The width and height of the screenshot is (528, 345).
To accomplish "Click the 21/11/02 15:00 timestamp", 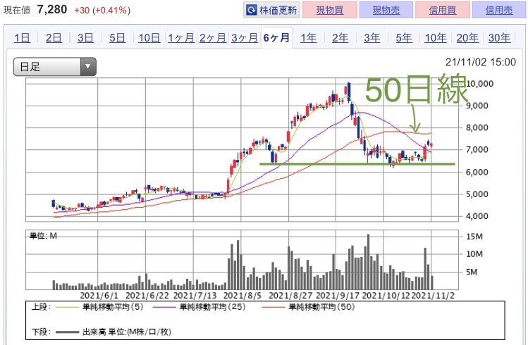I will [481, 62].
